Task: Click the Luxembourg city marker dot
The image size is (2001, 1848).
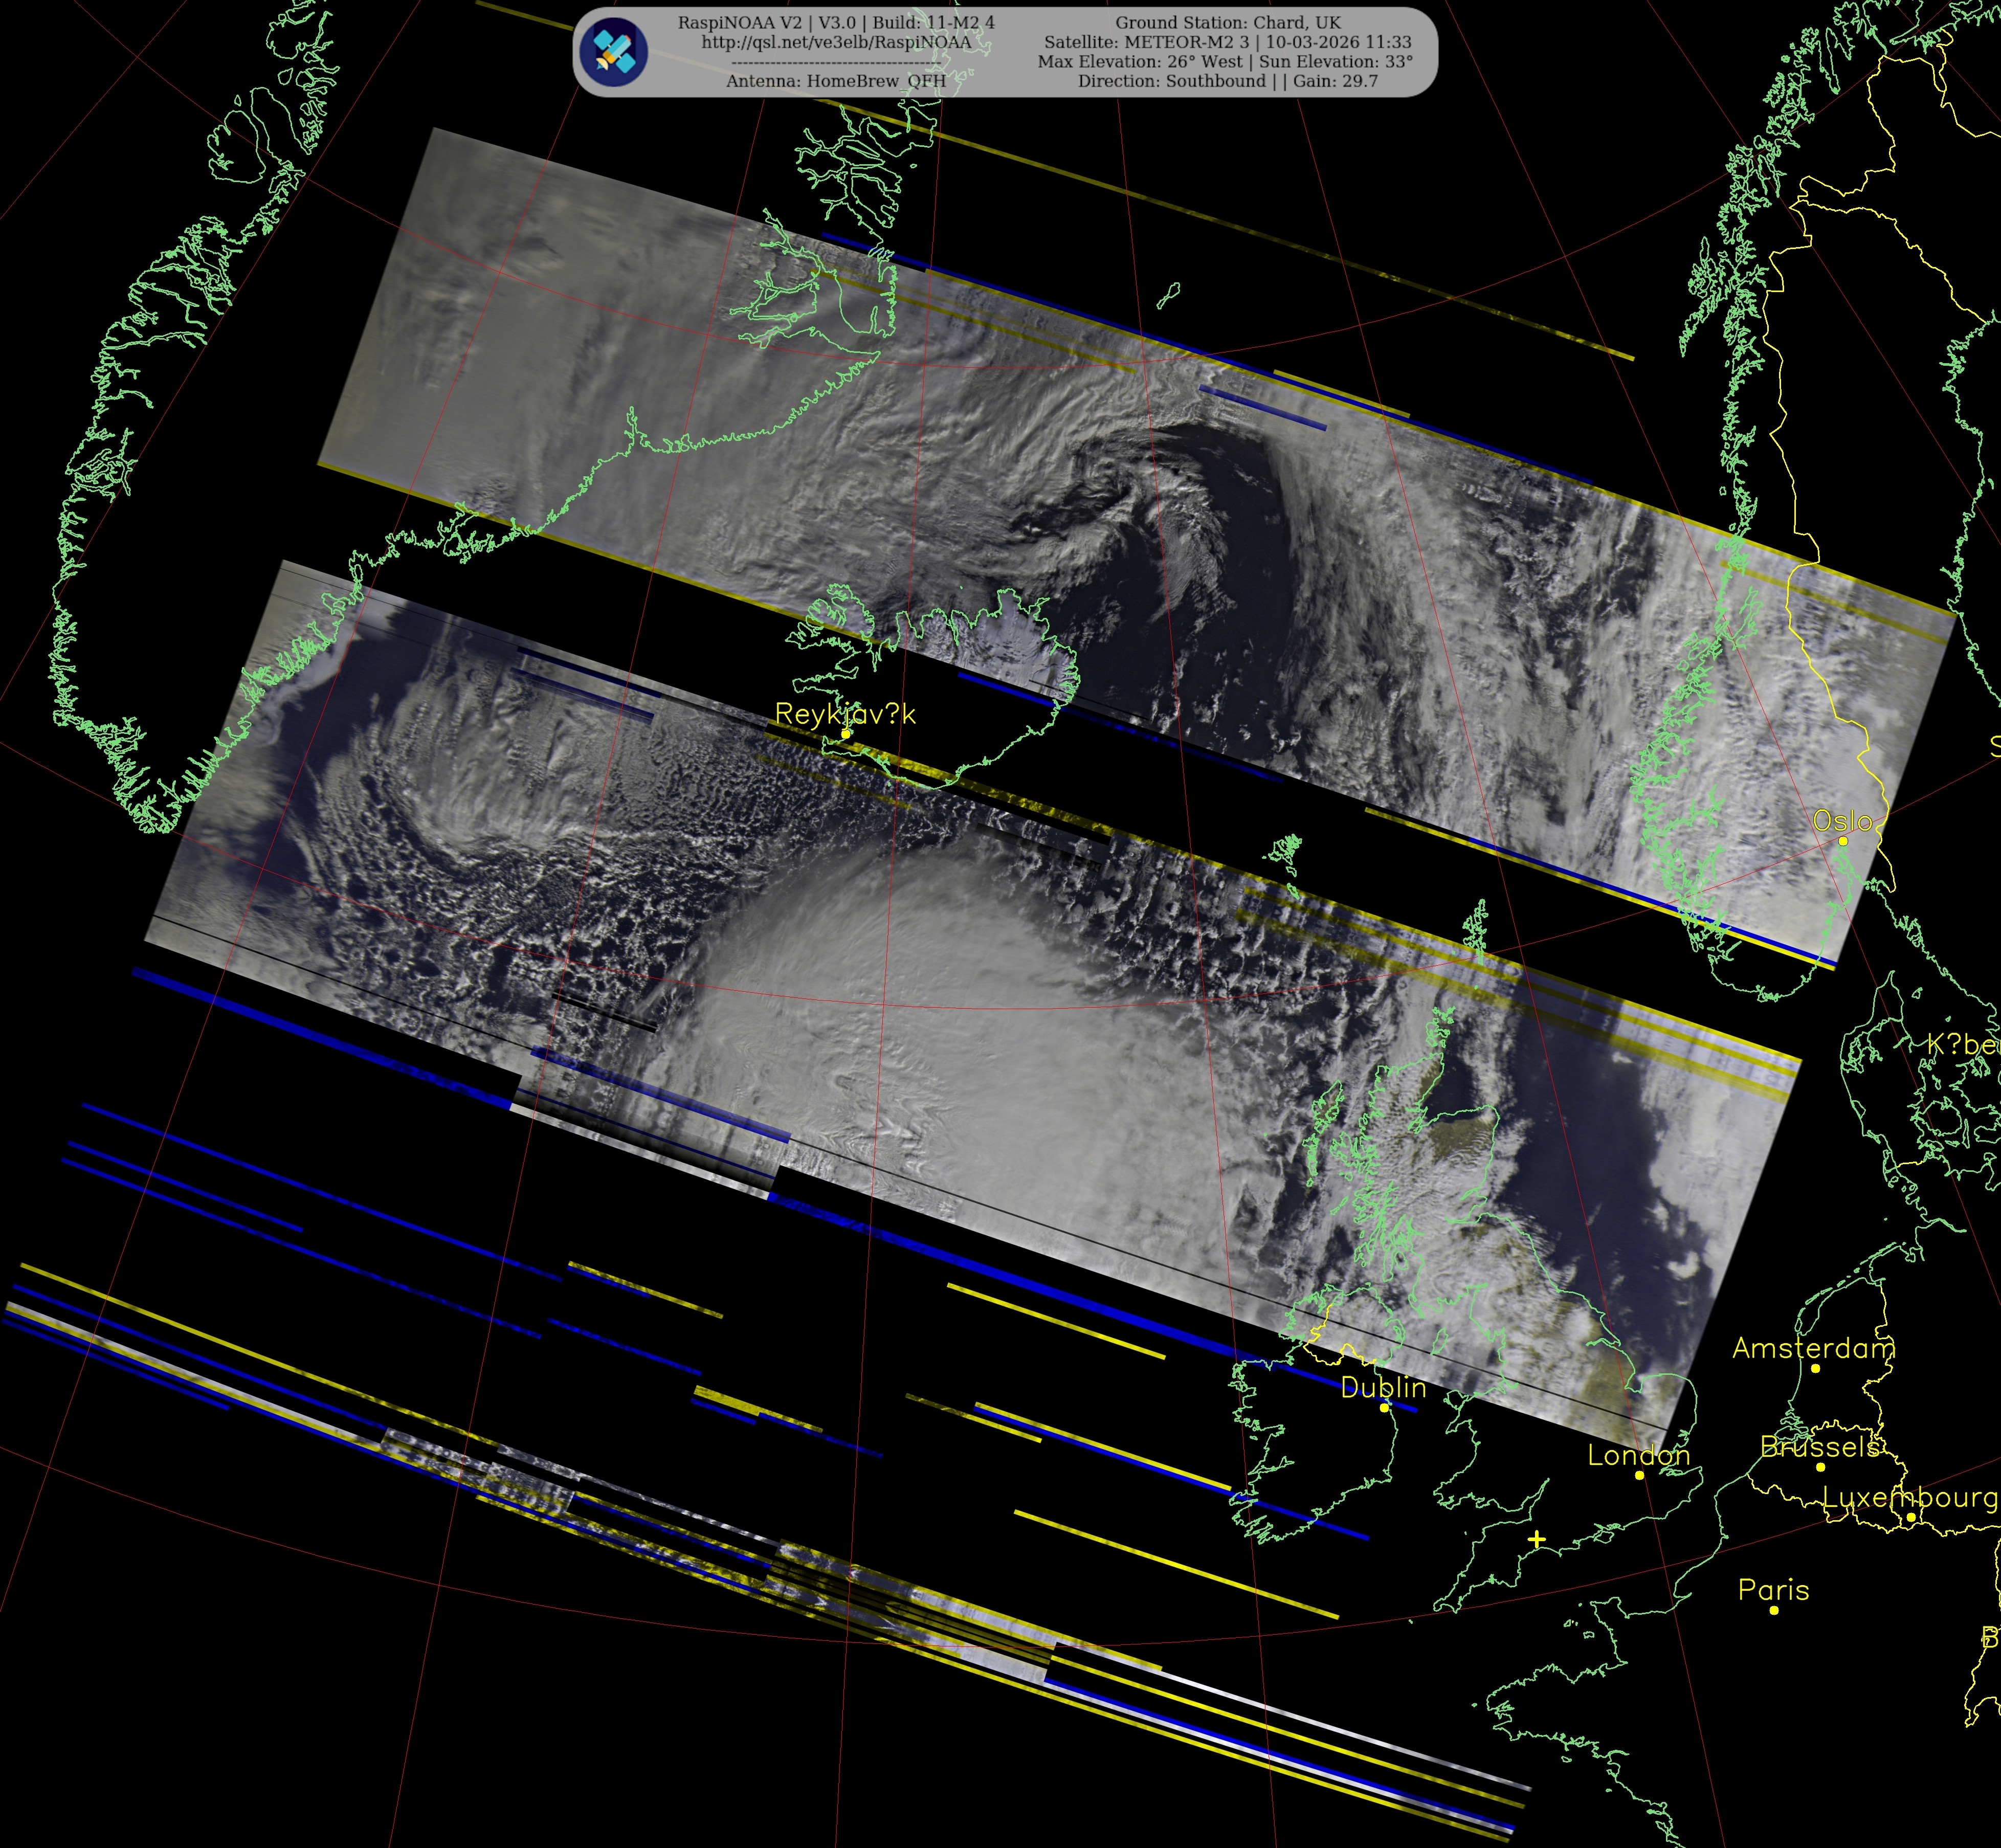Action: point(1910,1517)
